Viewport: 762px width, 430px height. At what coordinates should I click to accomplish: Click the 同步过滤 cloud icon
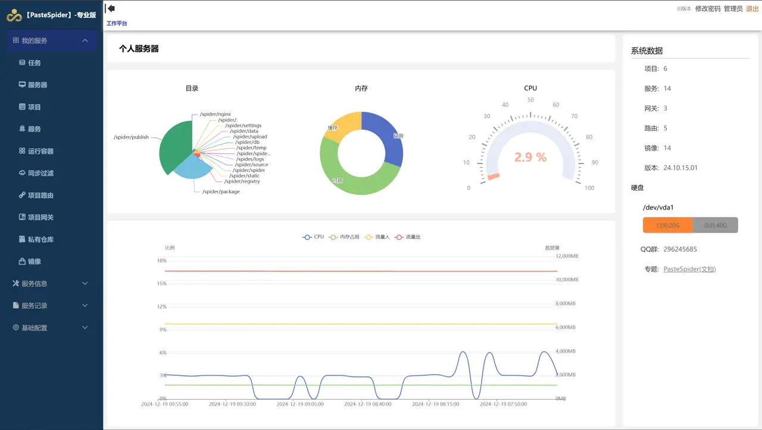point(22,173)
